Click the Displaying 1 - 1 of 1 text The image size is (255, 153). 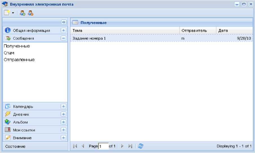click(x=234, y=146)
